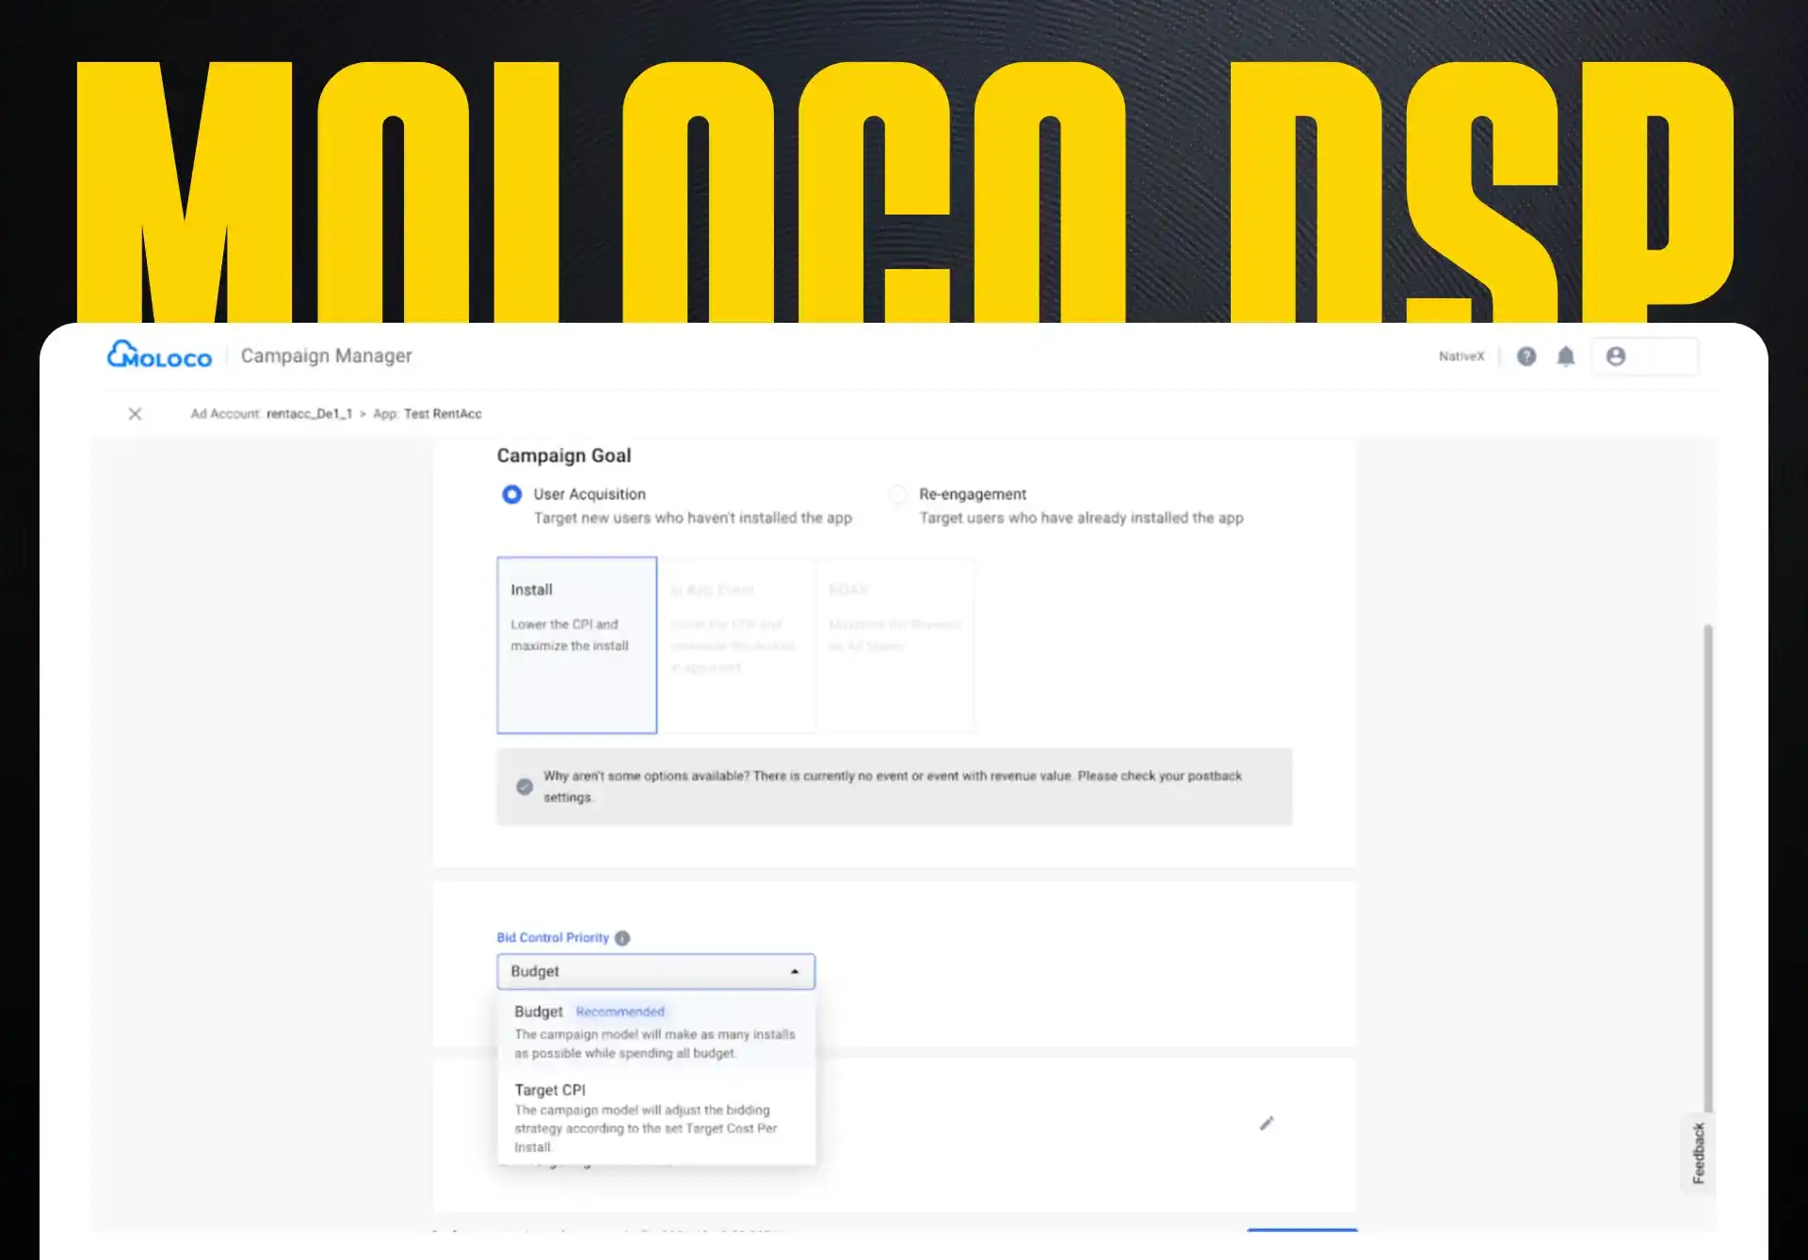Image resolution: width=1808 pixels, height=1260 pixels.
Task: Click rentacc_De1_1 ad account breadcrumb
Action: pos(309,413)
